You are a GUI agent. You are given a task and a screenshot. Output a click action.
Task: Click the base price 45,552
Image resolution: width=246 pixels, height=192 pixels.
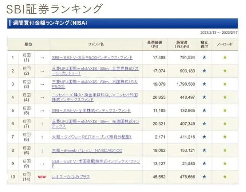tap(159, 177)
